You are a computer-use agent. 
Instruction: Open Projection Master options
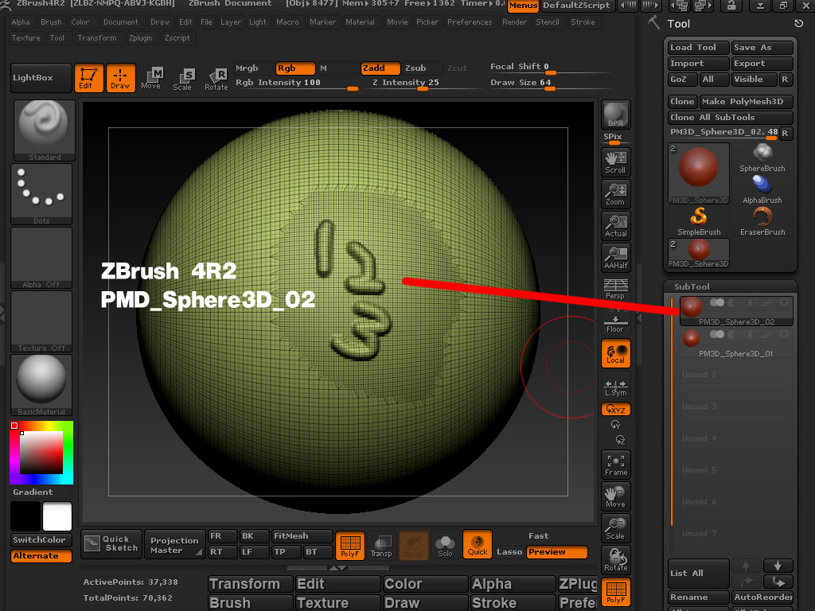[174, 545]
